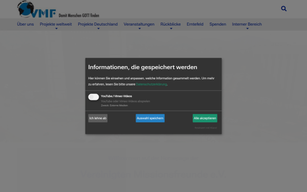
Task: Open the Projekte weltweit menu item
Action: pos(56,24)
